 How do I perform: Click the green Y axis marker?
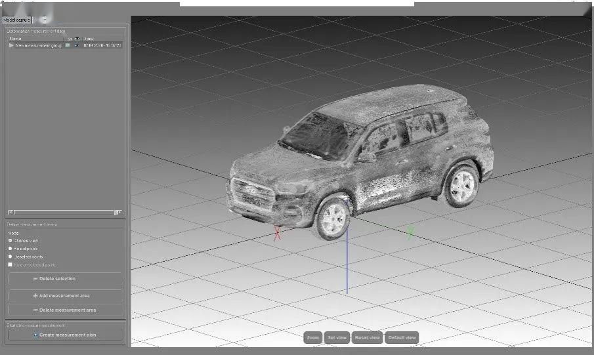(x=410, y=232)
